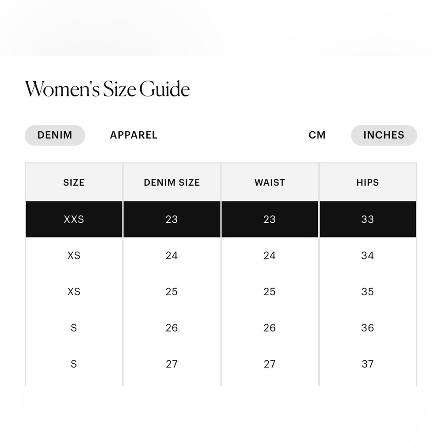Select denim size 27 cell
The image size is (442, 442).
[171, 364]
